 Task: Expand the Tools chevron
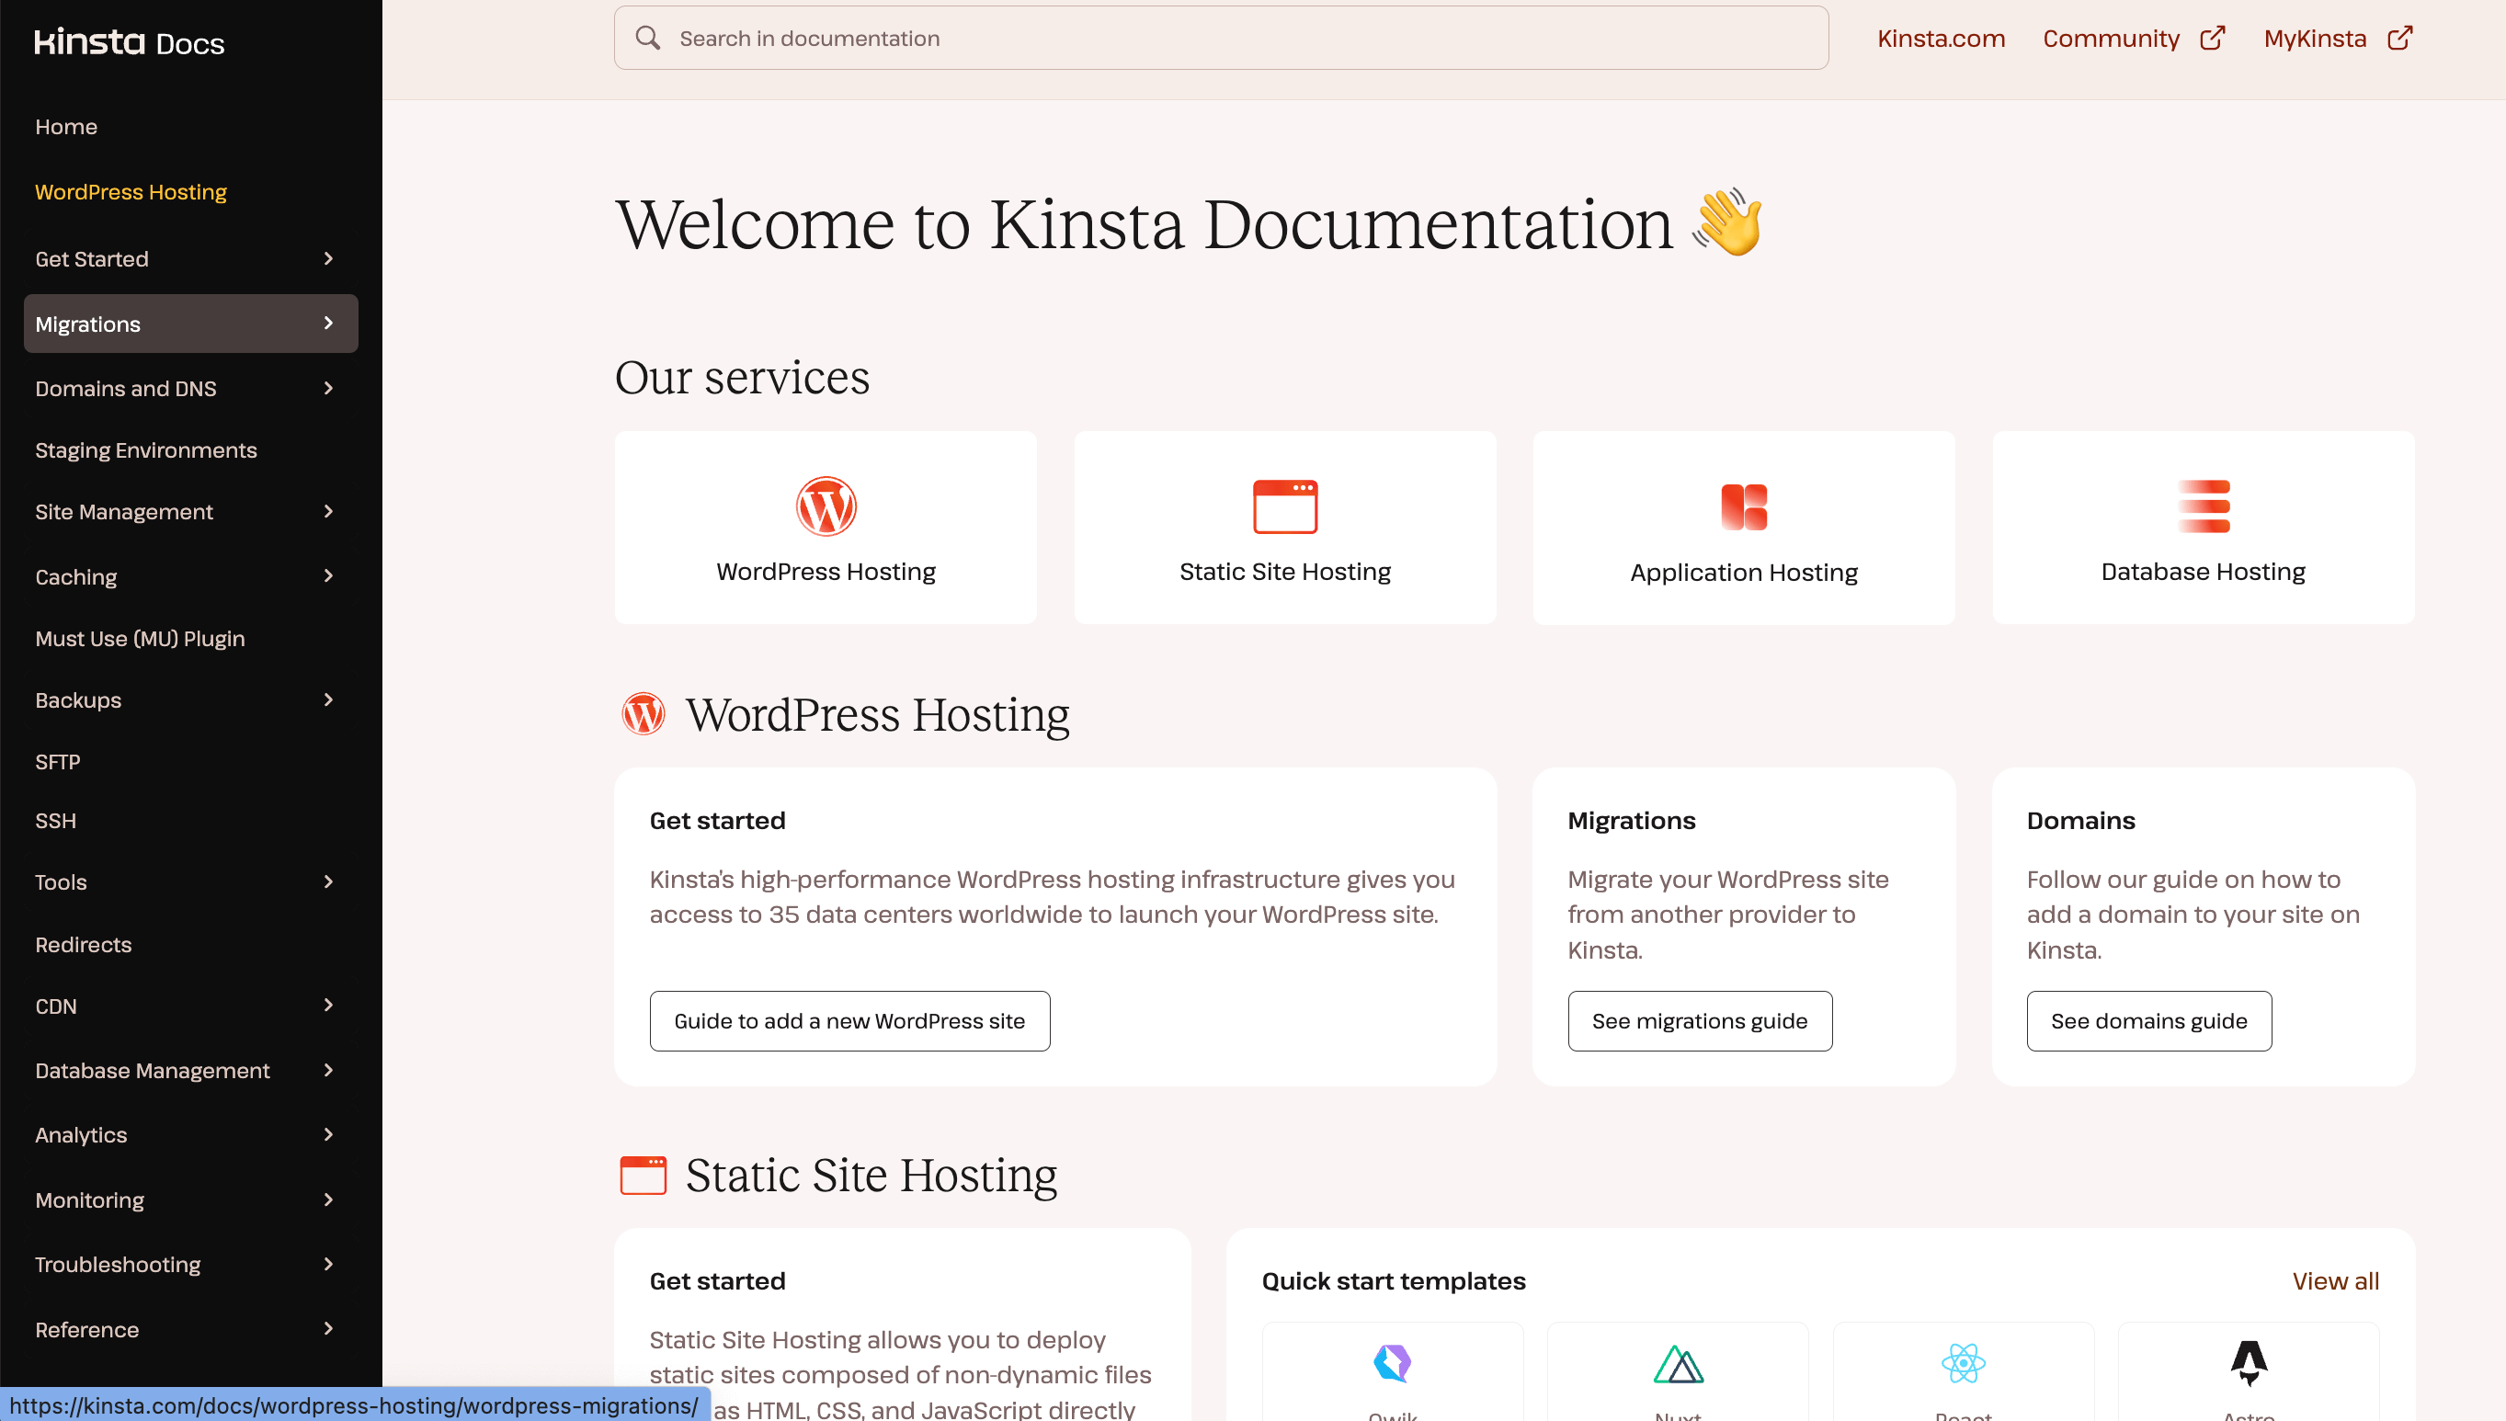[x=329, y=882]
